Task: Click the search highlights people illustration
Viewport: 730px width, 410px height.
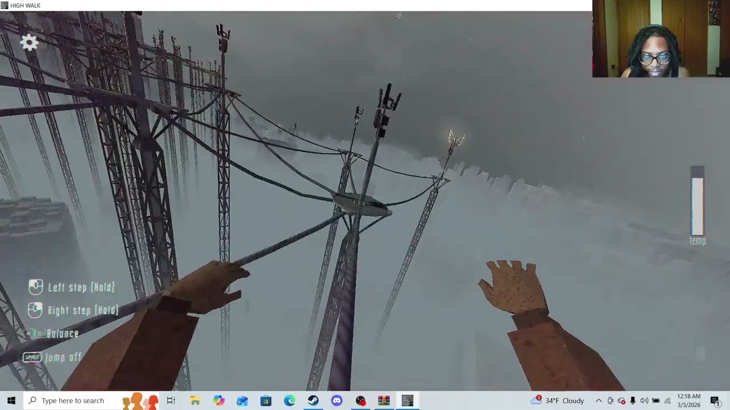Action: pyautogui.click(x=140, y=400)
